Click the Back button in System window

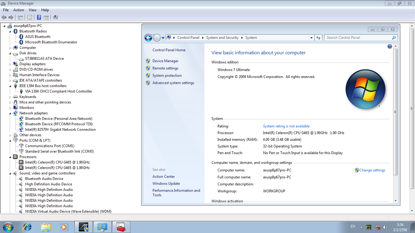click(148, 38)
